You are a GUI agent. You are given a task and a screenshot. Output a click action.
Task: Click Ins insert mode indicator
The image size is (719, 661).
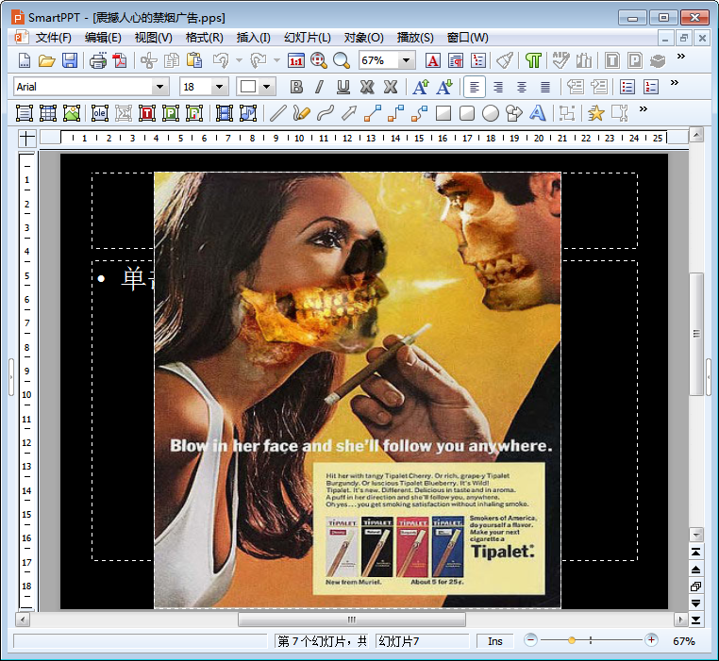tap(495, 641)
